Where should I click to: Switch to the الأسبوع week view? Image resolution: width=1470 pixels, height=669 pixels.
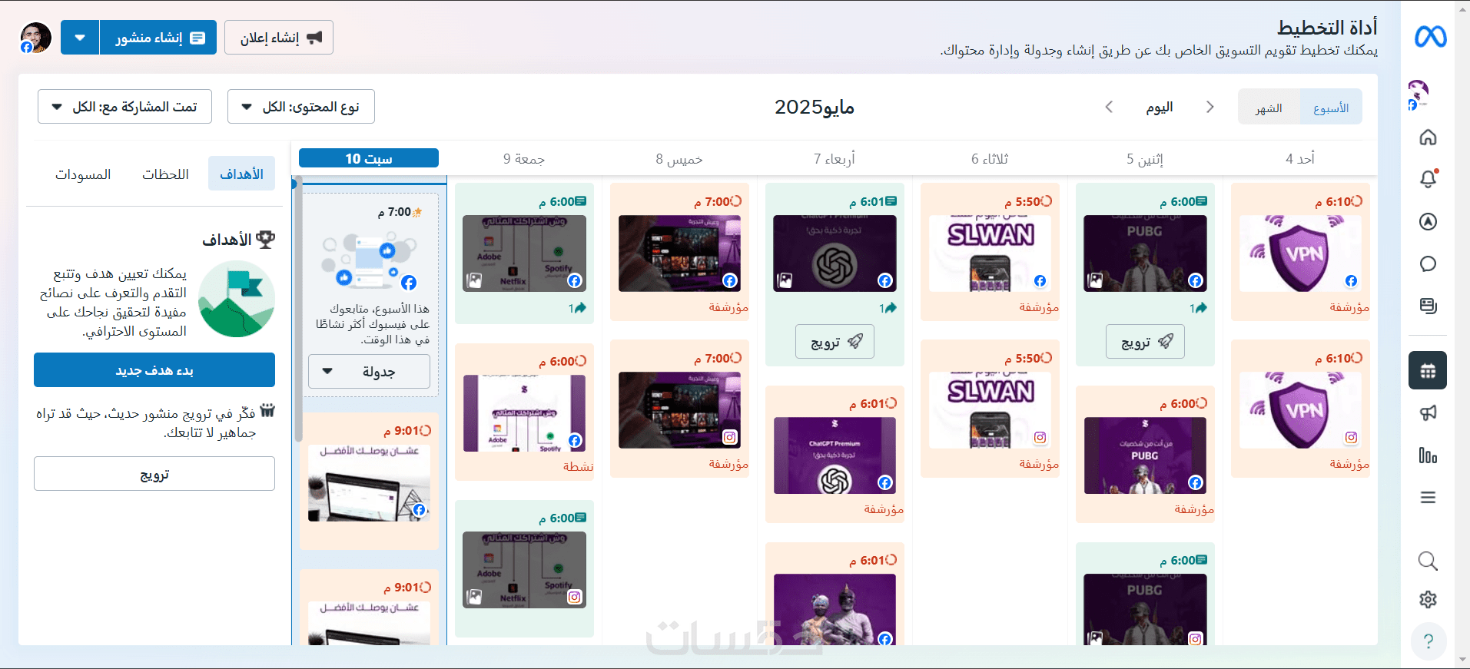click(x=1331, y=108)
